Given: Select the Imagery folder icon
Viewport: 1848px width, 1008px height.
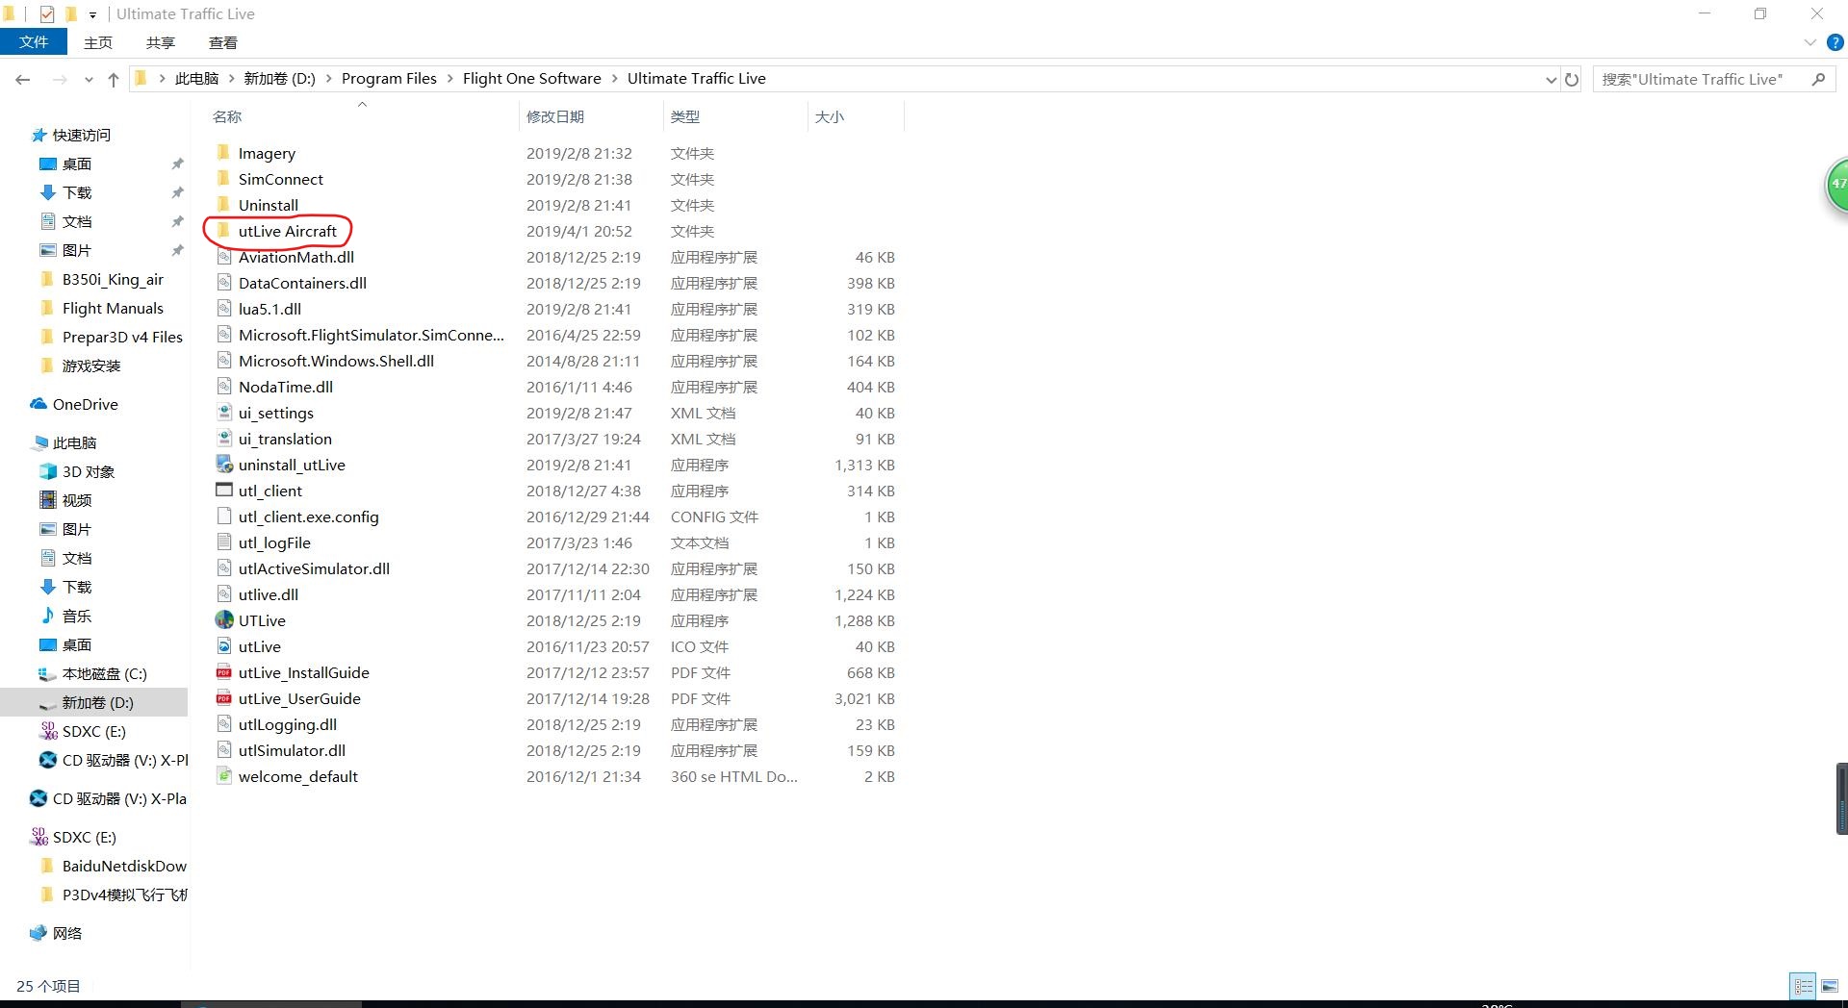Looking at the screenshot, I should pyautogui.click(x=224, y=153).
